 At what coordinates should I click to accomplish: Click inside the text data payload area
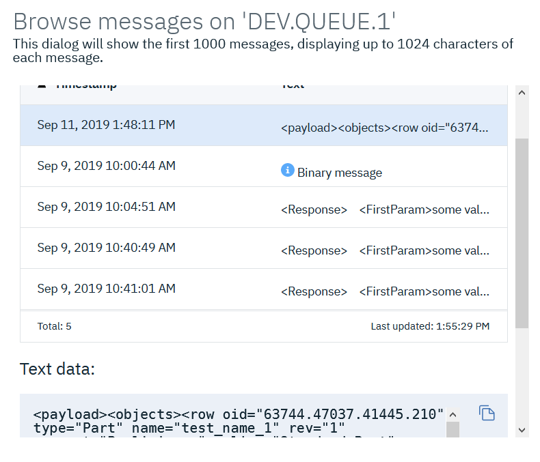coord(239,421)
